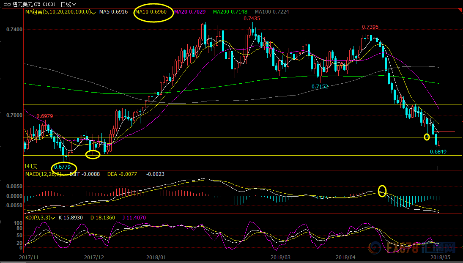Click the D 18.1360 value
Image resolution: width=463 pixels, height=263 pixels.
(102, 218)
